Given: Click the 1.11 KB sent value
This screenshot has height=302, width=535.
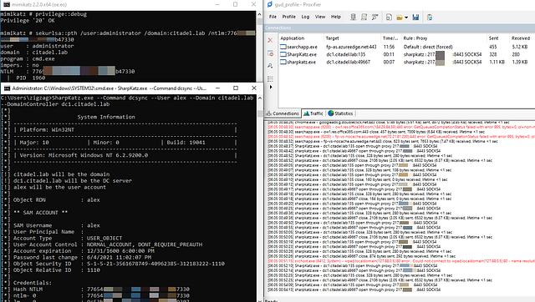Looking at the screenshot, I should coord(497,62).
